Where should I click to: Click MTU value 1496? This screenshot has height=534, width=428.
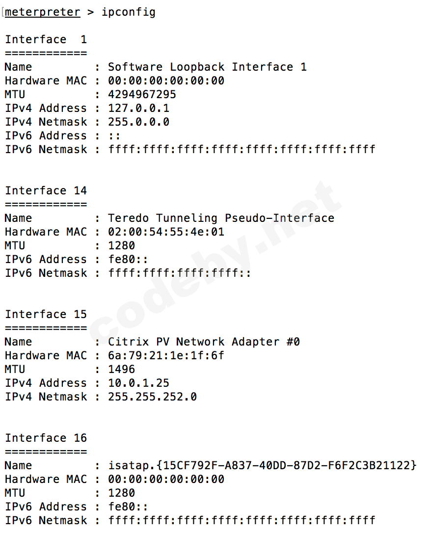click(x=121, y=370)
